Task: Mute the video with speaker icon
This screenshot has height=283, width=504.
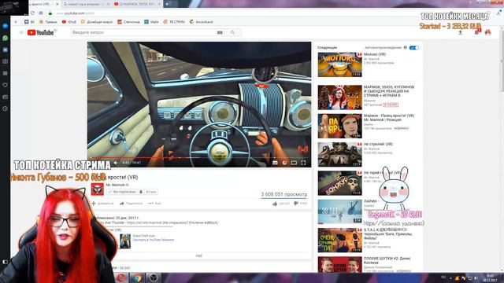Action: click(116, 163)
